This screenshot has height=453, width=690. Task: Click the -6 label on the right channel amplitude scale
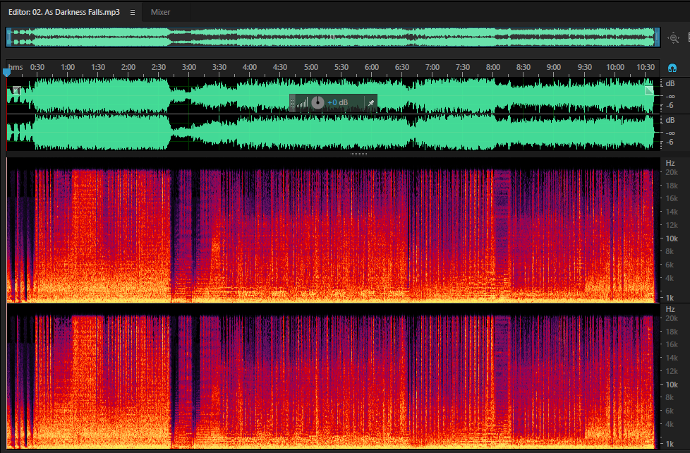(x=670, y=143)
